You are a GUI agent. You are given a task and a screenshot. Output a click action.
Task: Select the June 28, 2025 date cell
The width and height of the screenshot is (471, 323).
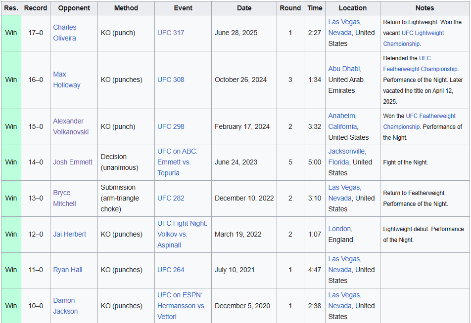tap(244, 33)
